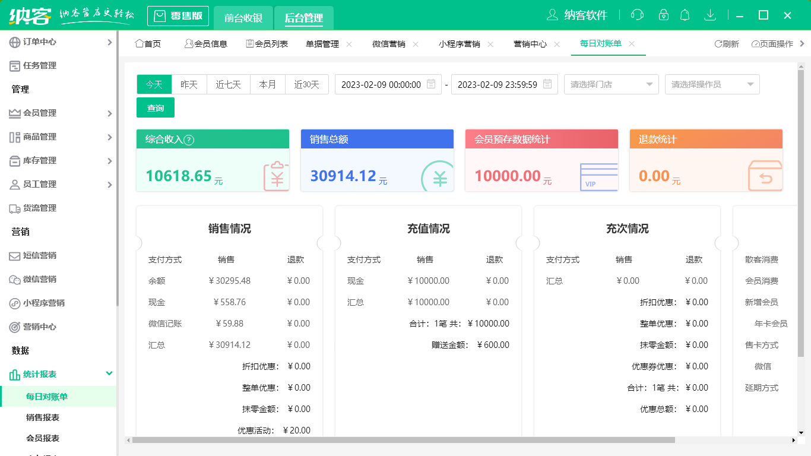Select the 今天 date filter
Screen dimensions: 811x456
(x=154, y=84)
